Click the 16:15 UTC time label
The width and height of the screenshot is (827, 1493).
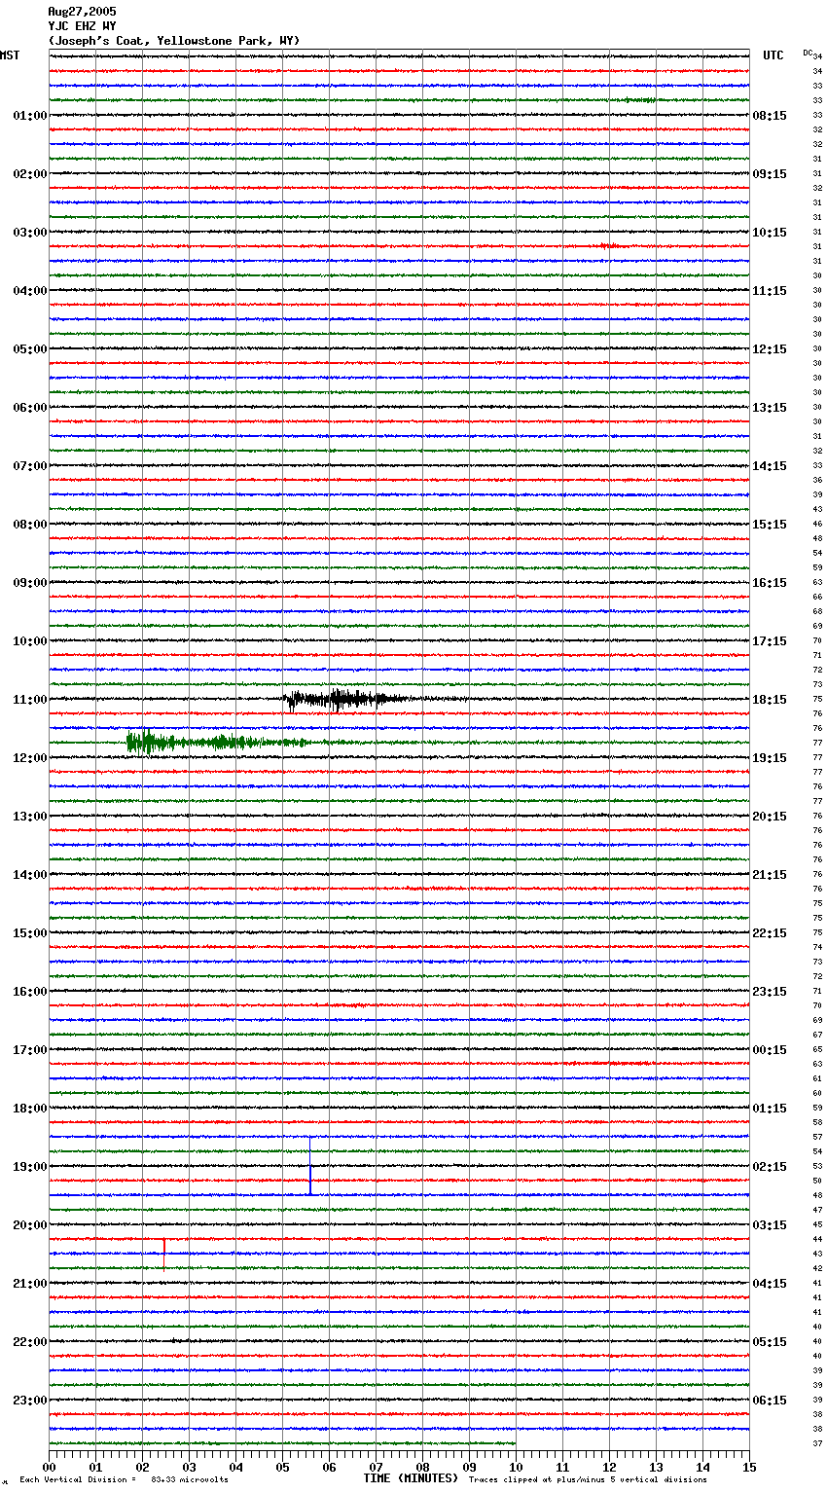point(770,583)
